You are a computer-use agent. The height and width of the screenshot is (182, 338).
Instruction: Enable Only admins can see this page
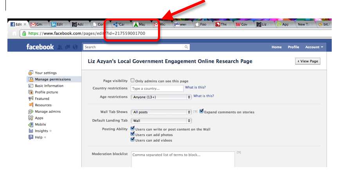point(133,80)
